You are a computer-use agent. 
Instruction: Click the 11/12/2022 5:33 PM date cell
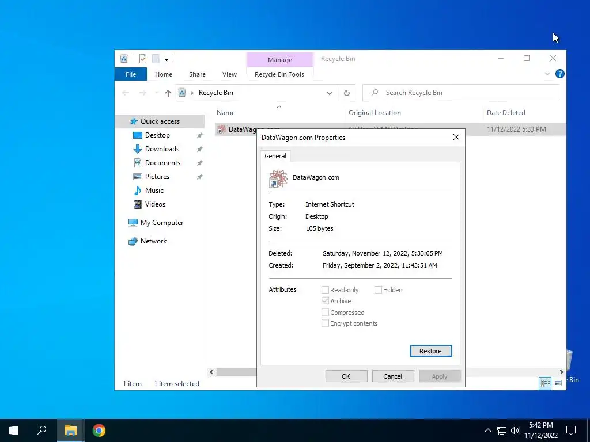516,129
